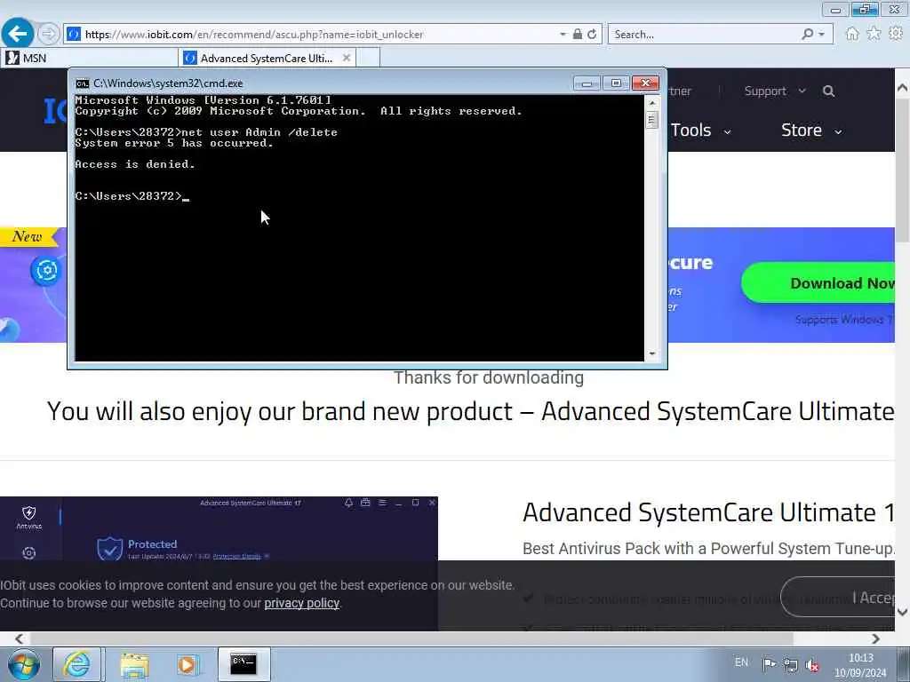Open the browser Home icon
The image size is (910, 682).
coord(851,34)
